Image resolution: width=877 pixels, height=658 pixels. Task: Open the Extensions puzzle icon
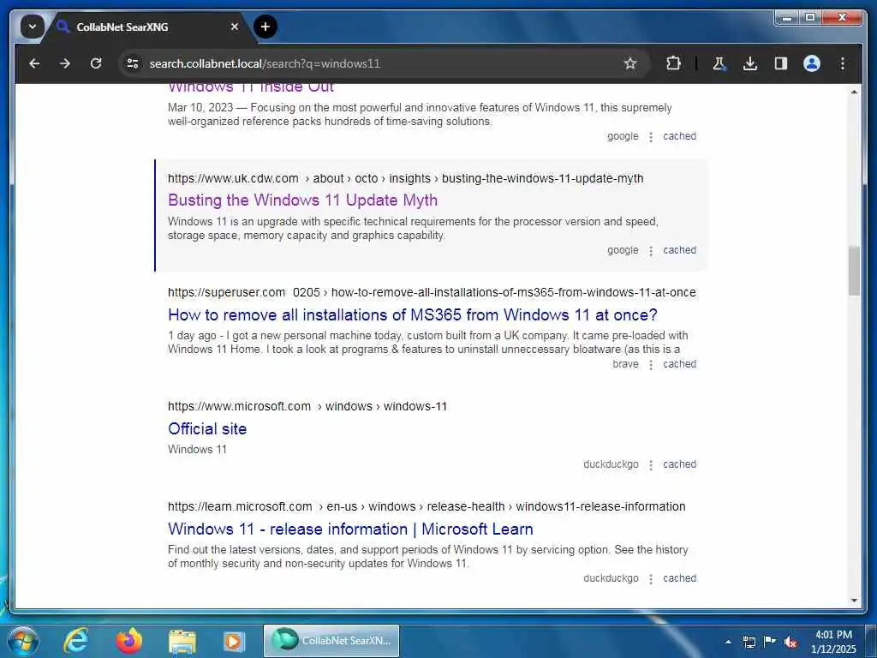[673, 63]
